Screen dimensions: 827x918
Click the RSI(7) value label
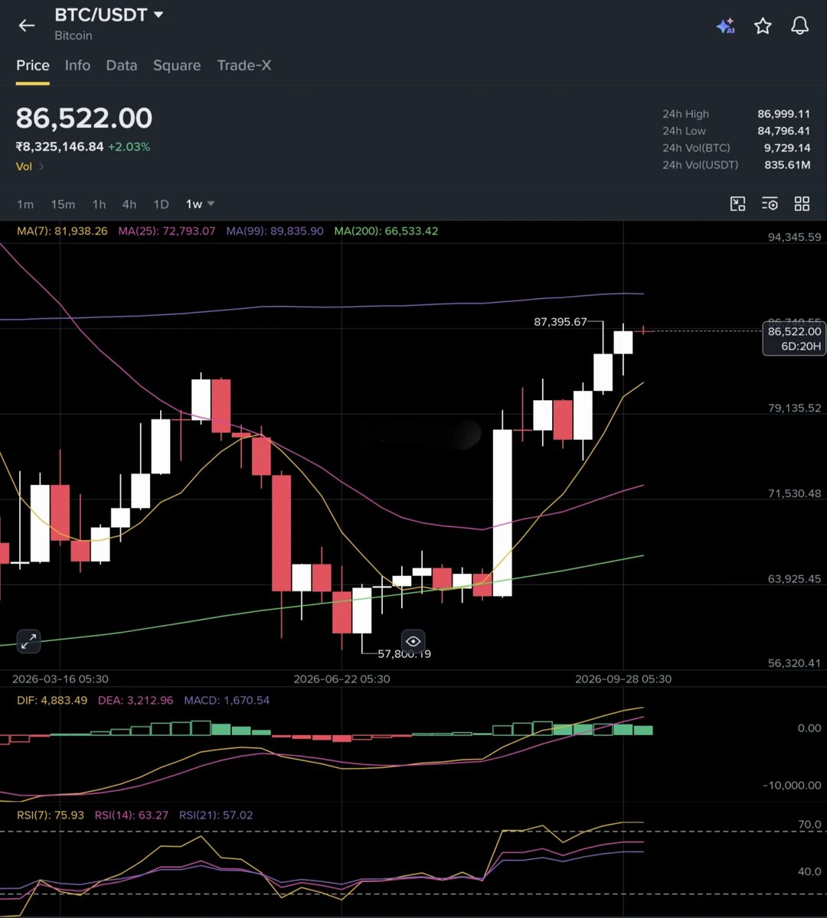[50, 815]
